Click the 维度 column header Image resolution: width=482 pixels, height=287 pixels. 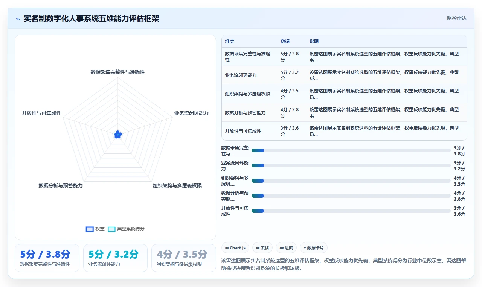230,41
